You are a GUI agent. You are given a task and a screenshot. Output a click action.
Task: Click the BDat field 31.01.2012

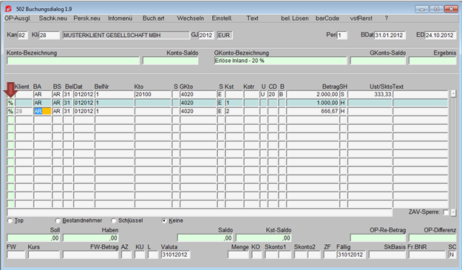[390, 36]
